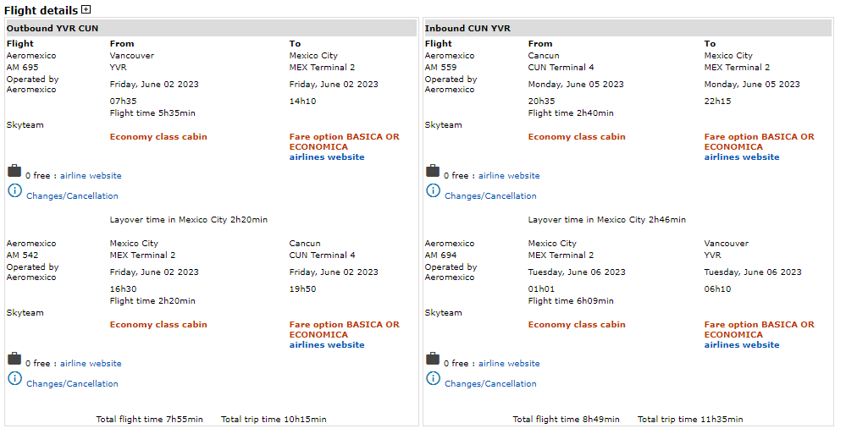Open Changes/Cancellation link for flight AM 559

(x=490, y=196)
